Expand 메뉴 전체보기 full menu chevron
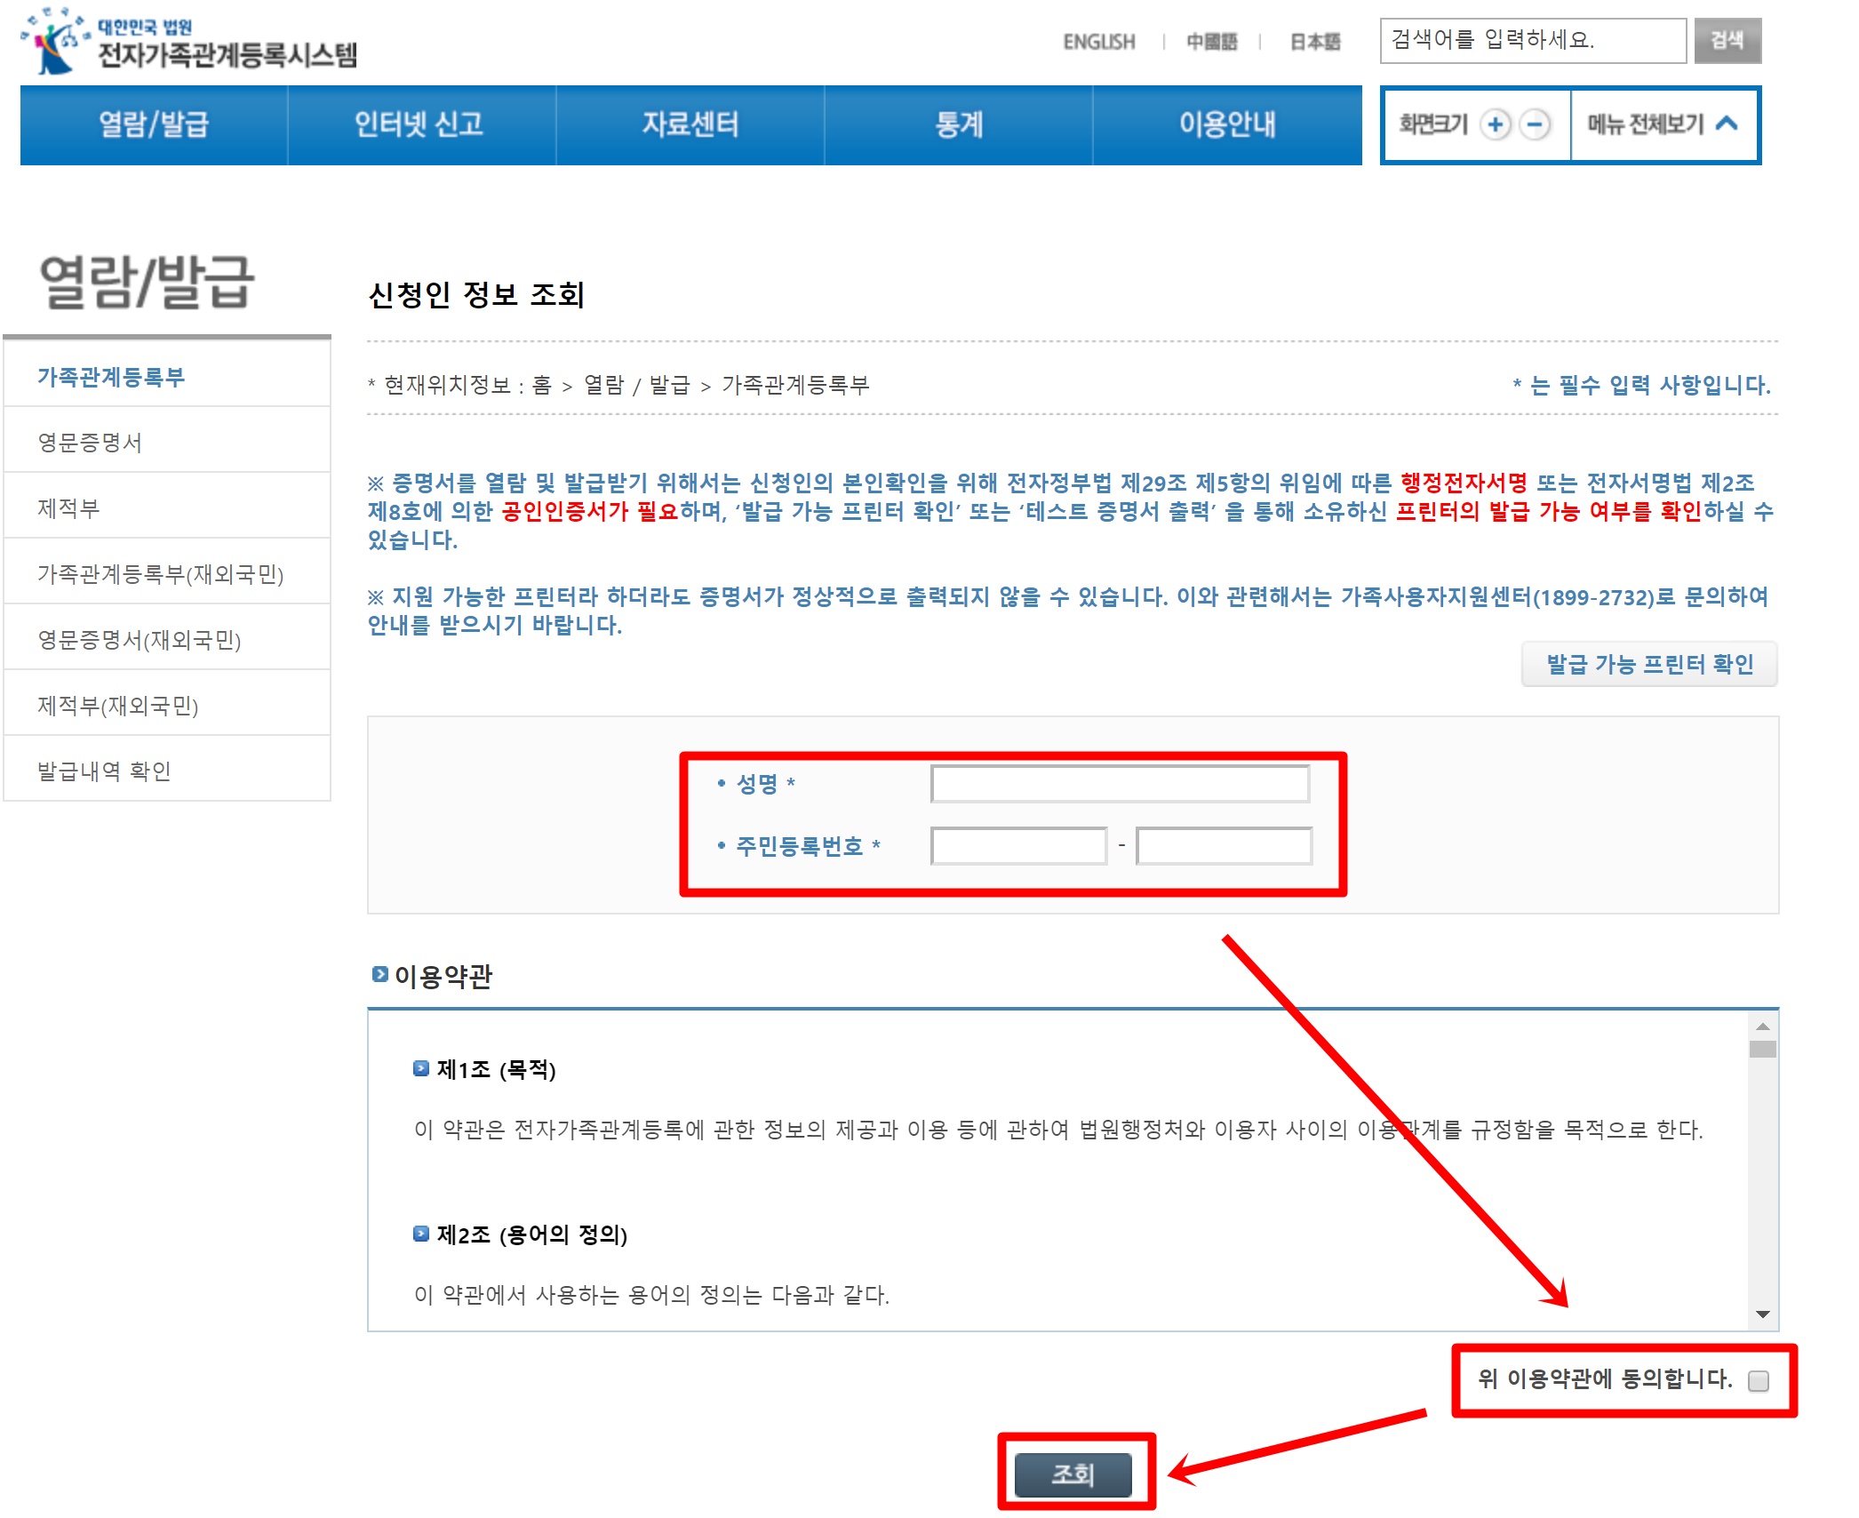The width and height of the screenshot is (1859, 1518). (1726, 124)
